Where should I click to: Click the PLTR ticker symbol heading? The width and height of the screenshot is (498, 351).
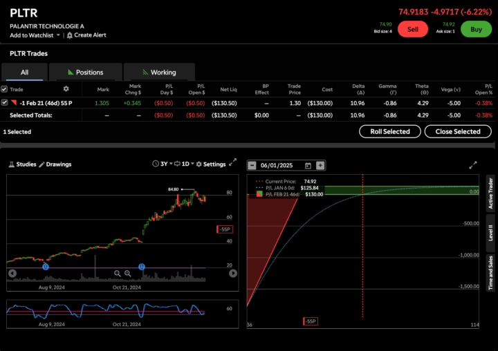pyautogui.click(x=24, y=13)
